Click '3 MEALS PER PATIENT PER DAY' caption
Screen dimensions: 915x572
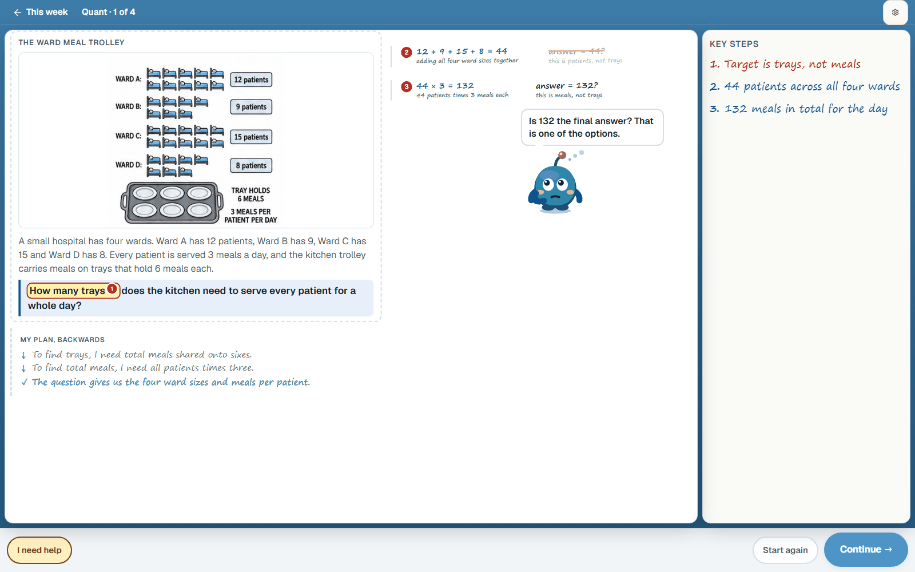click(x=250, y=216)
